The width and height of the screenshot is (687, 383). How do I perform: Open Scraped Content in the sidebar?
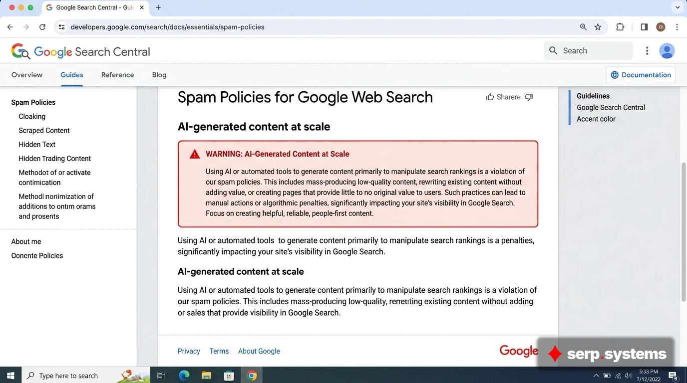[x=44, y=130]
